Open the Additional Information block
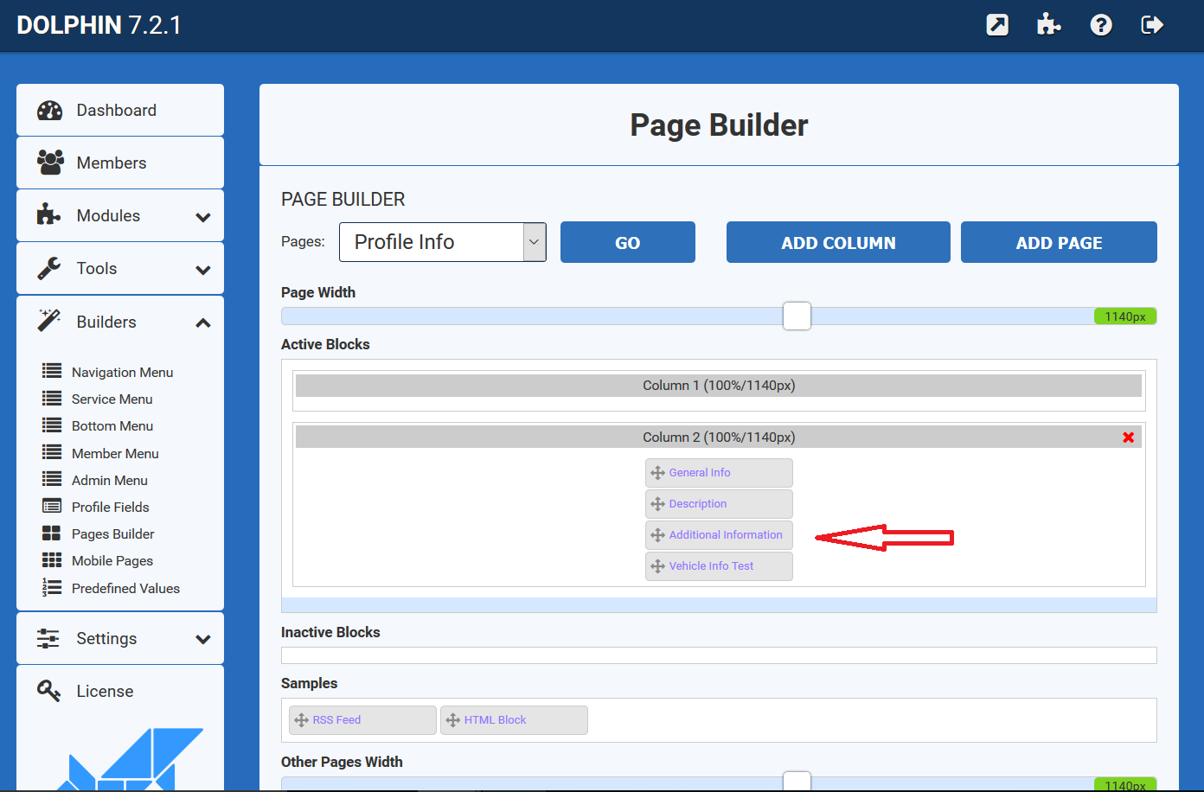 pos(725,535)
